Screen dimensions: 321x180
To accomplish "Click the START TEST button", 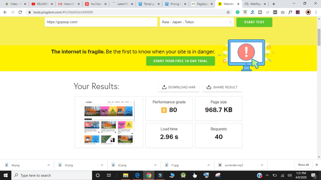I will [254, 22].
